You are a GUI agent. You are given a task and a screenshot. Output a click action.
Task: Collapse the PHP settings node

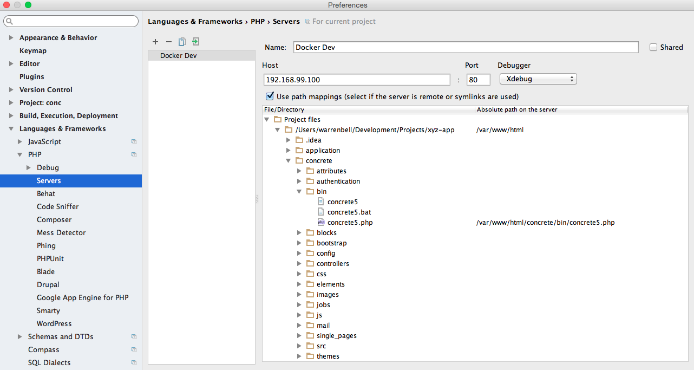pyautogui.click(x=20, y=155)
